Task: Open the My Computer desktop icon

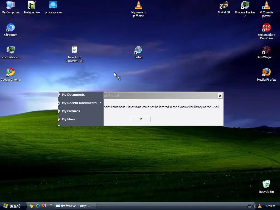Action: (x=10, y=7)
